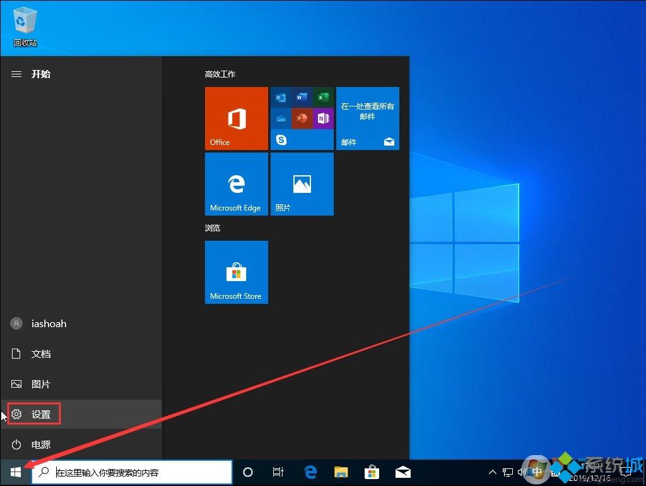Expand Task View on the taskbar

[x=278, y=472]
